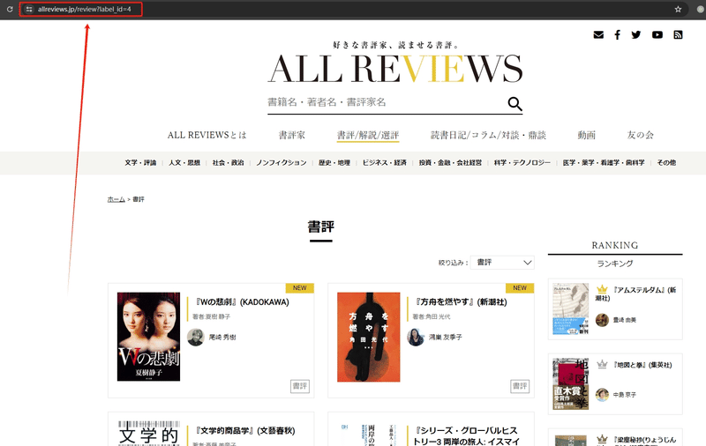The width and height of the screenshot is (706, 446).
Task: Open the mail envelope icon in header
Action: click(598, 34)
